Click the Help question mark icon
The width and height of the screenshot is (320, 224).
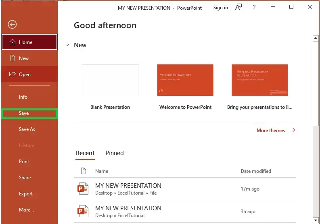tap(254, 7)
